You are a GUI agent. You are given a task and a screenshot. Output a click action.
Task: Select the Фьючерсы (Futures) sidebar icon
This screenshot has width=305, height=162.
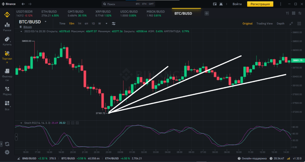[x=7, y=74]
